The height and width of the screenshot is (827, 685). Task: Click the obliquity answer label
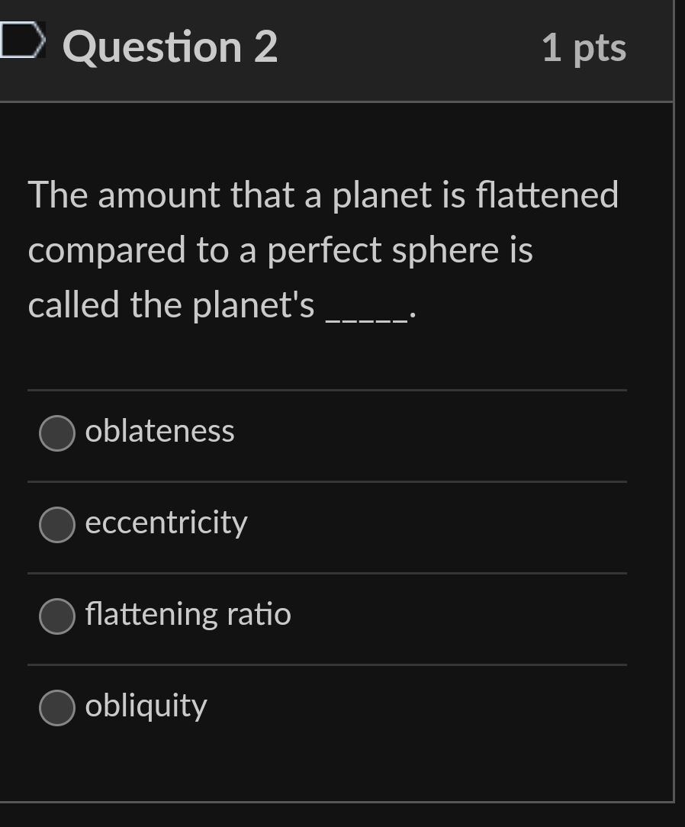click(x=145, y=706)
